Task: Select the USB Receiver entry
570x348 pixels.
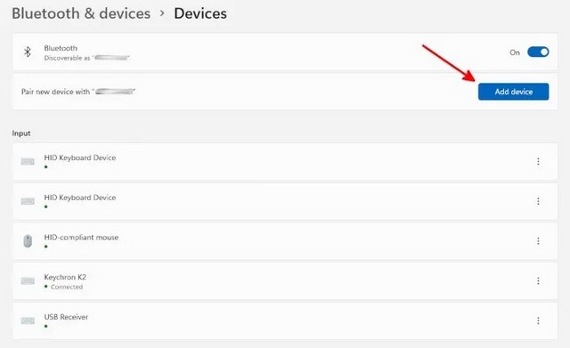Action: pos(285,320)
